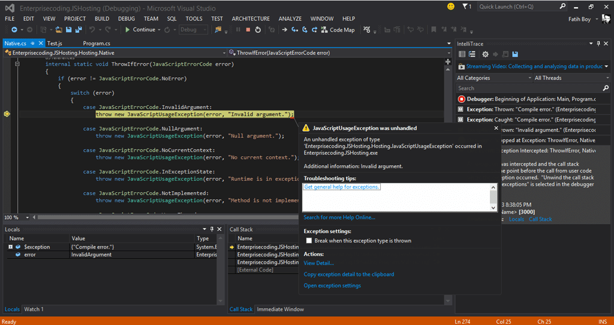Click the Save icon in main toolbar
The image size is (614, 325).
point(68,30)
